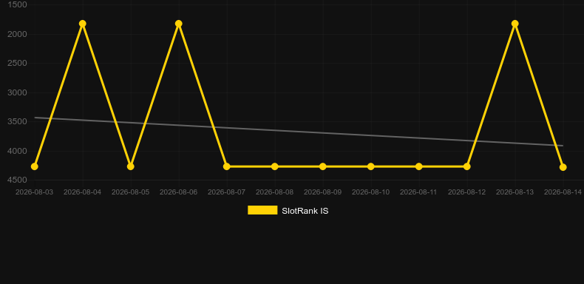Click the 2026-08-11 axis label
Screen dimensions: 584x284
coord(418,192)
